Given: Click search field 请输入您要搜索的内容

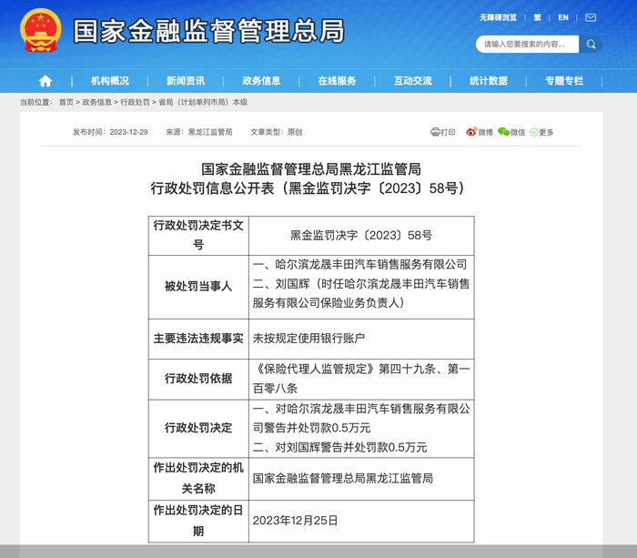Looking at the screenshot, I should coord(527,44).
